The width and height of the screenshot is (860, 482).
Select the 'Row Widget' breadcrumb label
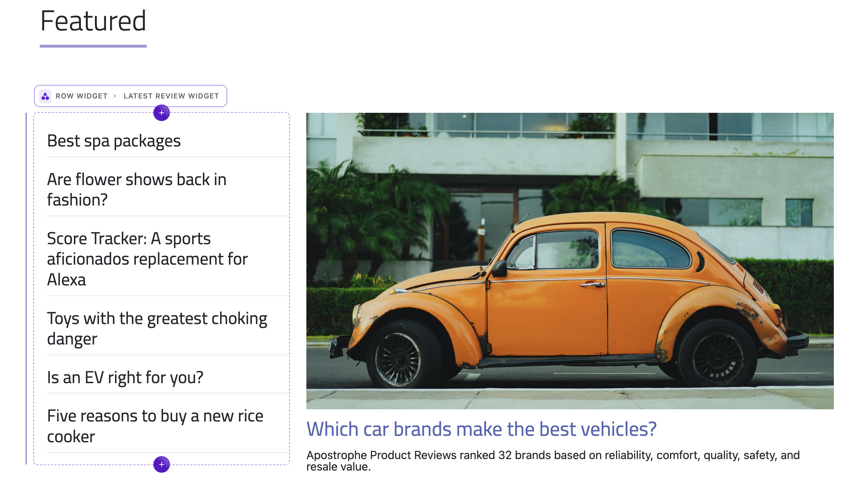(82, 96)
